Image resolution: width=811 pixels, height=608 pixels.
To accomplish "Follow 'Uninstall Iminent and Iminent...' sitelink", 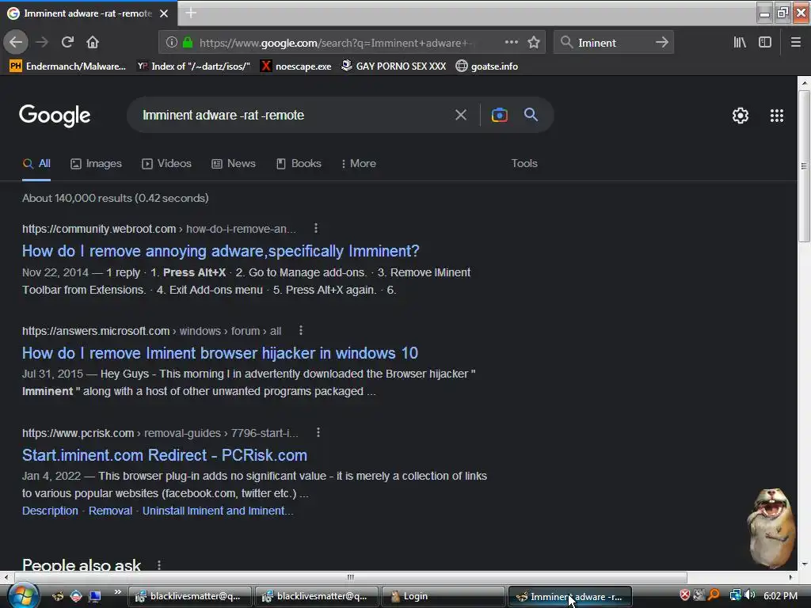I will [x=218, y=511].
